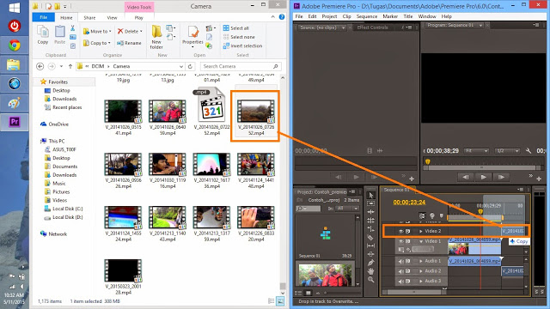Select the Slide tool
The image size is (550, 309).
[x=371, y=254]
